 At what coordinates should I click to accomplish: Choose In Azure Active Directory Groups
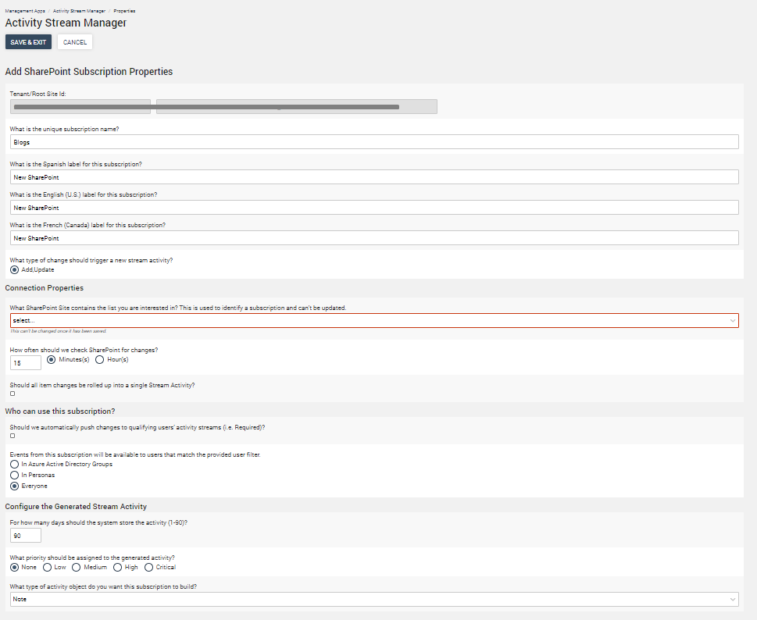tap(14, 464)
